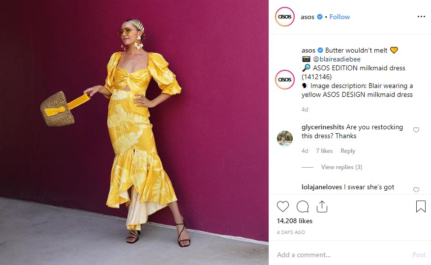The width and height of the screenshot is (431, 265).
Task: Open lolajaneloves username link
Action: [322, 187]
